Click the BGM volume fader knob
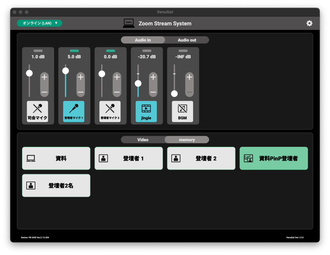The image size is (330, 255). pos(174,94)
